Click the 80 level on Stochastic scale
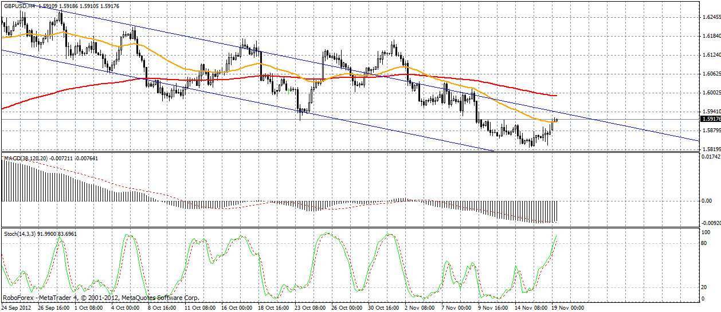 pos(705,243)
